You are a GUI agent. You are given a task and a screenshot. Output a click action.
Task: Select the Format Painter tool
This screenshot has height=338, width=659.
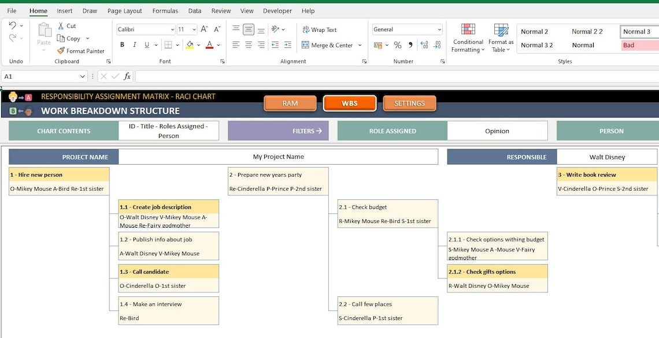coord(81,51)
